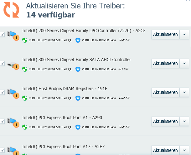Deselect the Host Bridge/DRAM Registers checkbox
Screen dimensions: 191x155
click(x=2, y=92)
